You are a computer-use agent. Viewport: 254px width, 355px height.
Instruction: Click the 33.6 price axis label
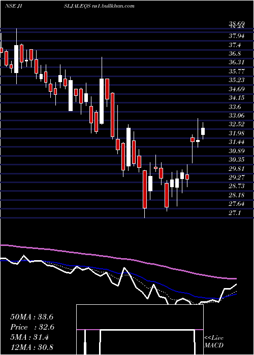(x=235, y=107)
